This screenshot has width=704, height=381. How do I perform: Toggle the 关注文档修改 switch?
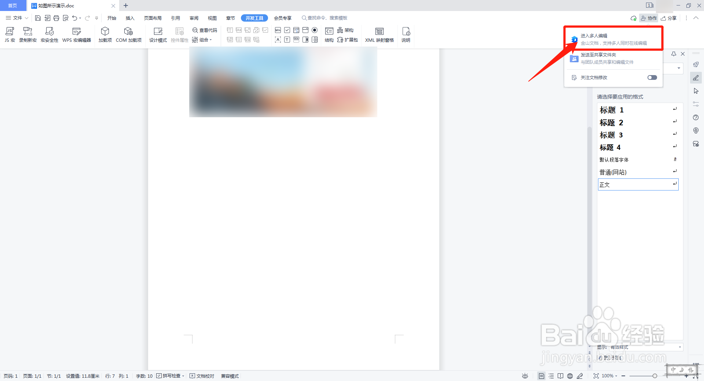[x=652, y=77]
